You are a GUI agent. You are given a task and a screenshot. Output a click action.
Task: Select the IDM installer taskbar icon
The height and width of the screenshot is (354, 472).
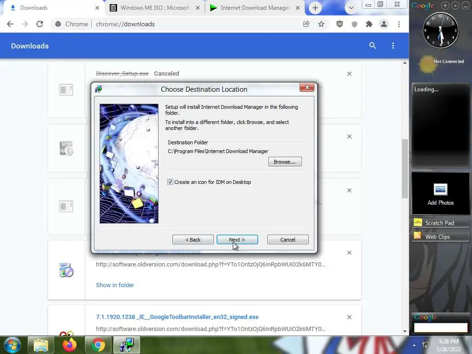click(127, 345)
